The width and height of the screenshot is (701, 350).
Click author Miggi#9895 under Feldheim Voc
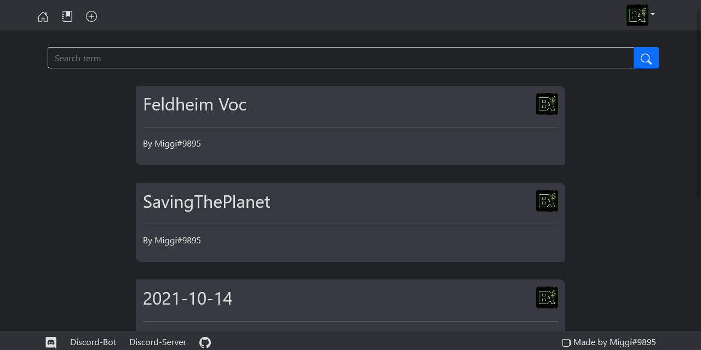pos(172,143)
